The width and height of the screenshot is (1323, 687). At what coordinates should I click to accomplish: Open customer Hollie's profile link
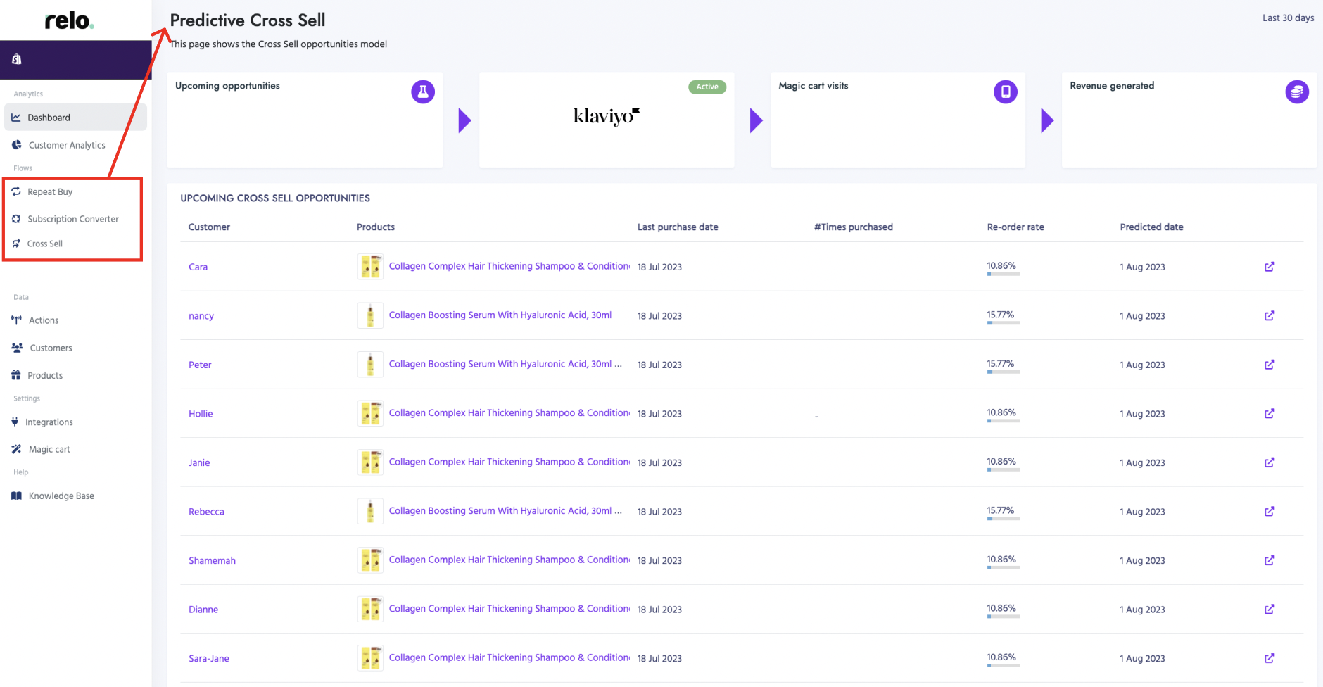click(x=201, y=414)
